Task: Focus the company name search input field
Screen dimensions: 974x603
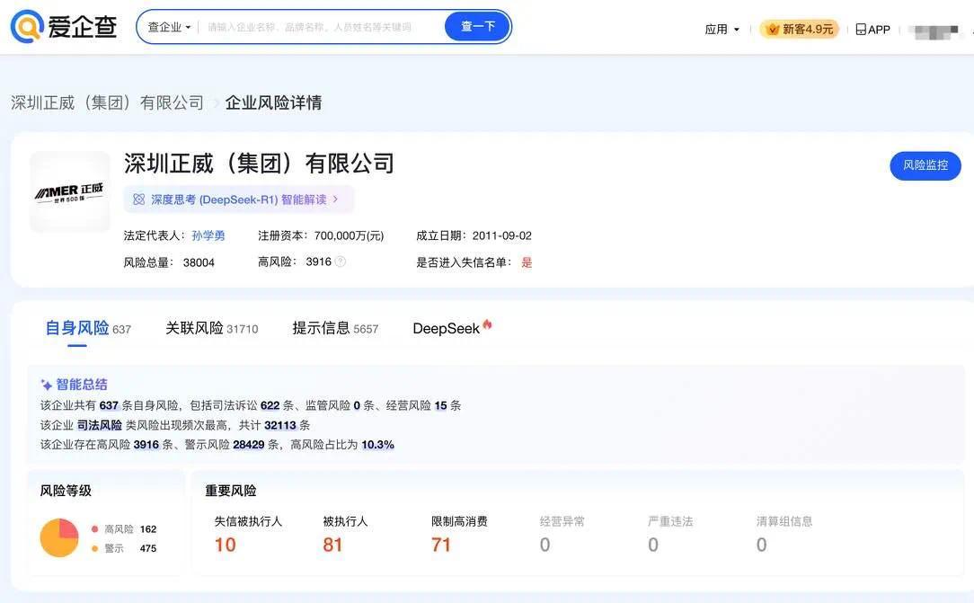Action: [320, 27]
